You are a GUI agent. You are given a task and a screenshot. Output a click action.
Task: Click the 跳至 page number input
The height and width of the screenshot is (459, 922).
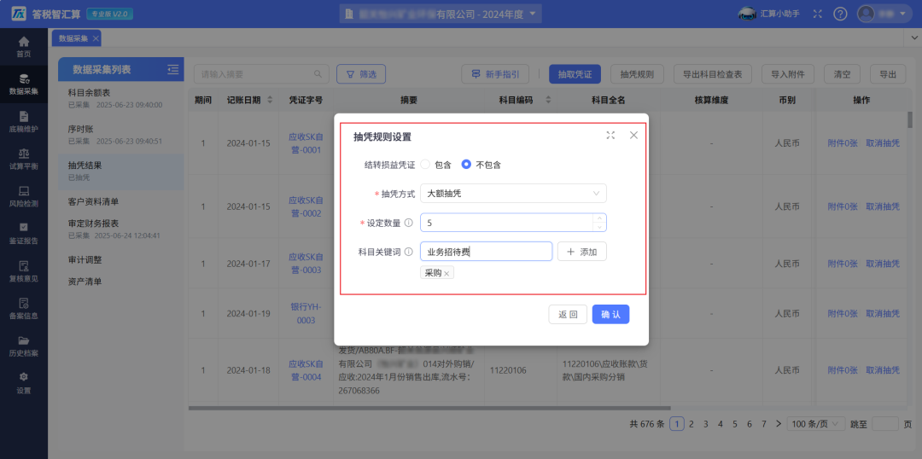(885, 424)
